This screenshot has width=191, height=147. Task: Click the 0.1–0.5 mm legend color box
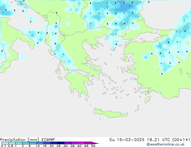(x=5, y=143)
